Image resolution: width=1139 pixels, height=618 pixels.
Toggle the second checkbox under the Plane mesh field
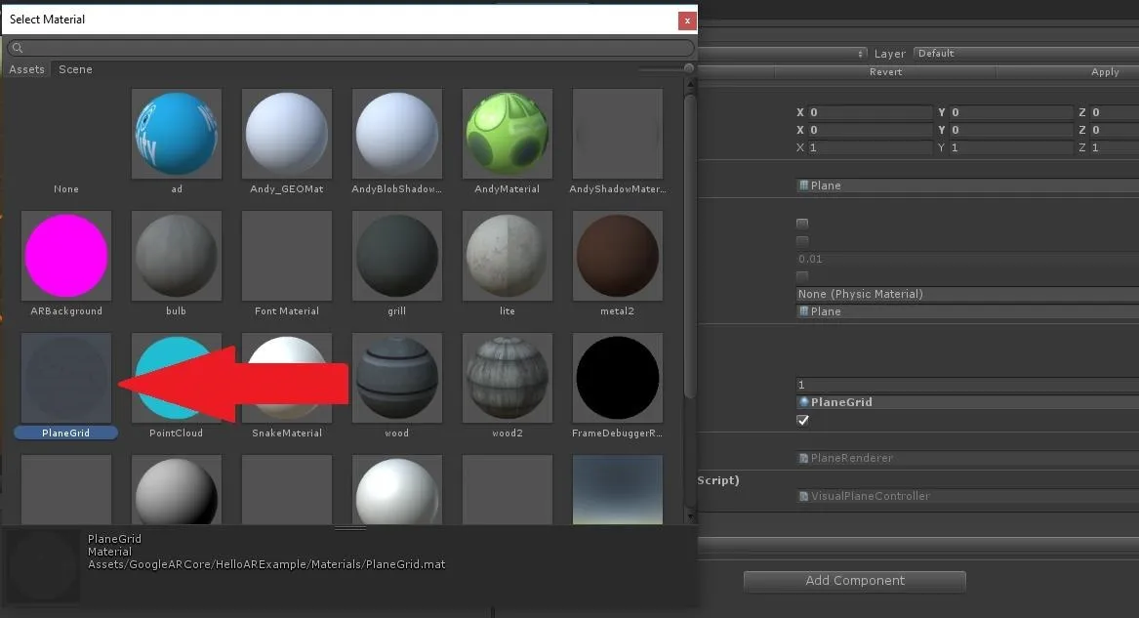point(802,241)
